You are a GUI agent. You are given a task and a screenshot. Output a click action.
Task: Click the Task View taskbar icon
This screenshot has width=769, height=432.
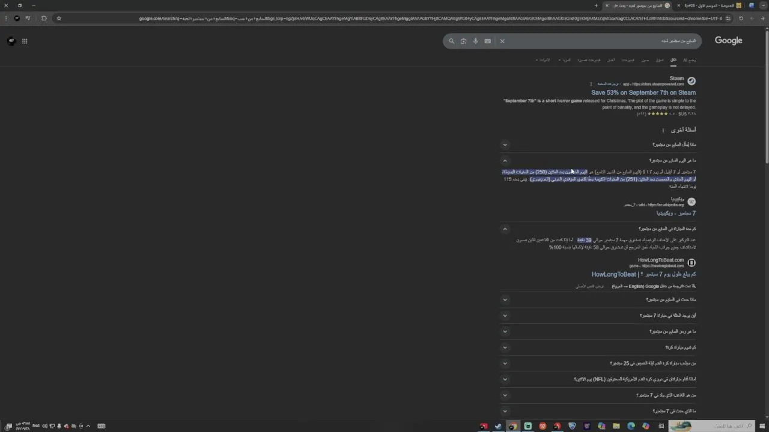click(661, 426)
